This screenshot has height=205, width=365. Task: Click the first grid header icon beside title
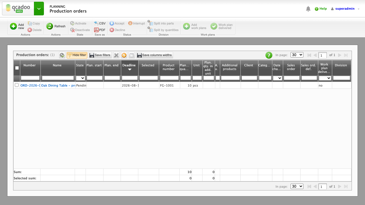[62, 55]
